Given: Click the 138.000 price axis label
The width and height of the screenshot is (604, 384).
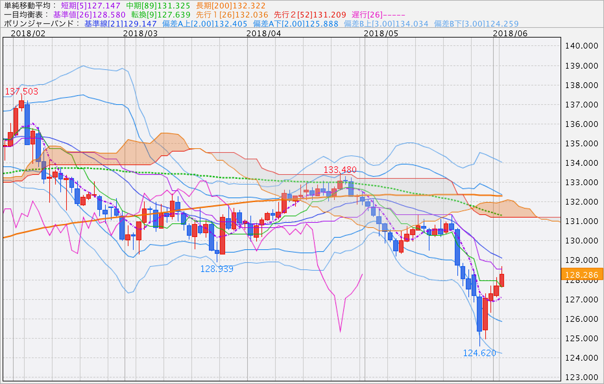Looking at the screenshot, I should pyautogui.click(x=582, y=85).
